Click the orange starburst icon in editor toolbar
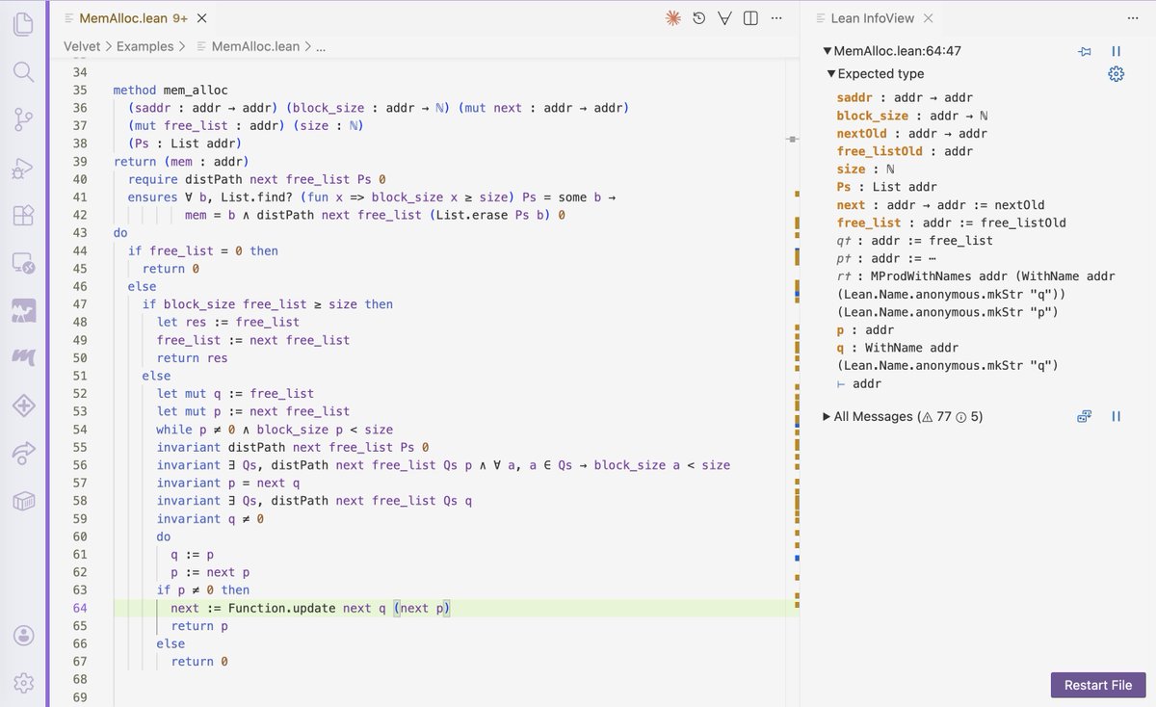 (x=673, y=18)
